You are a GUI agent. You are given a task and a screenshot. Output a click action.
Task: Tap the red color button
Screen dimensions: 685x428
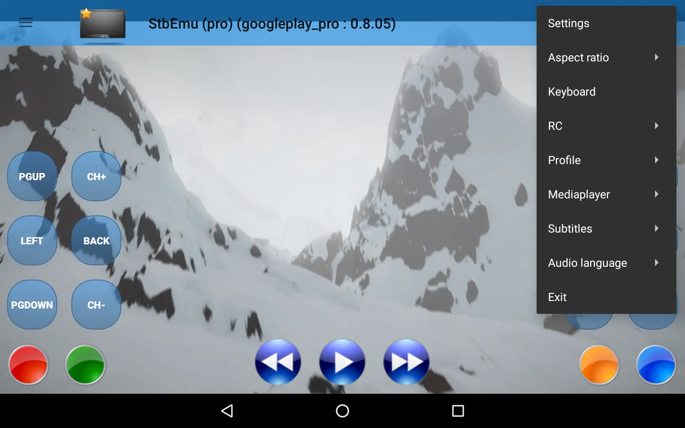tap(28, 363)
